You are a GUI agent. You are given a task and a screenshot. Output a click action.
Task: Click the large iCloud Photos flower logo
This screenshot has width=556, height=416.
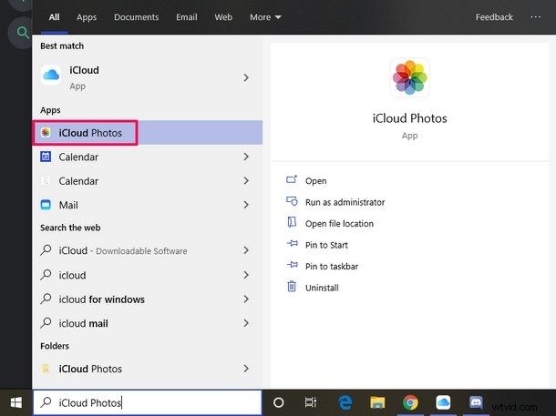coord(409,77)
